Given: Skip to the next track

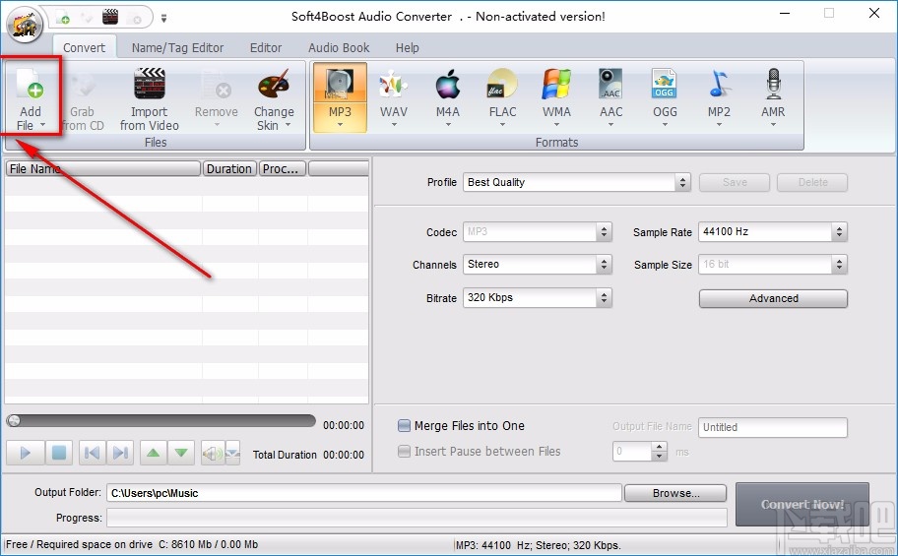Looking at the screenshot, I should pos(120,453).
